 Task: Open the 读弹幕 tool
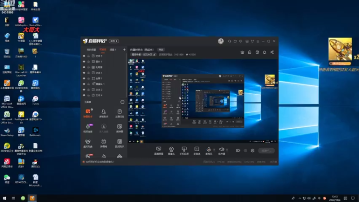point(119,128)
